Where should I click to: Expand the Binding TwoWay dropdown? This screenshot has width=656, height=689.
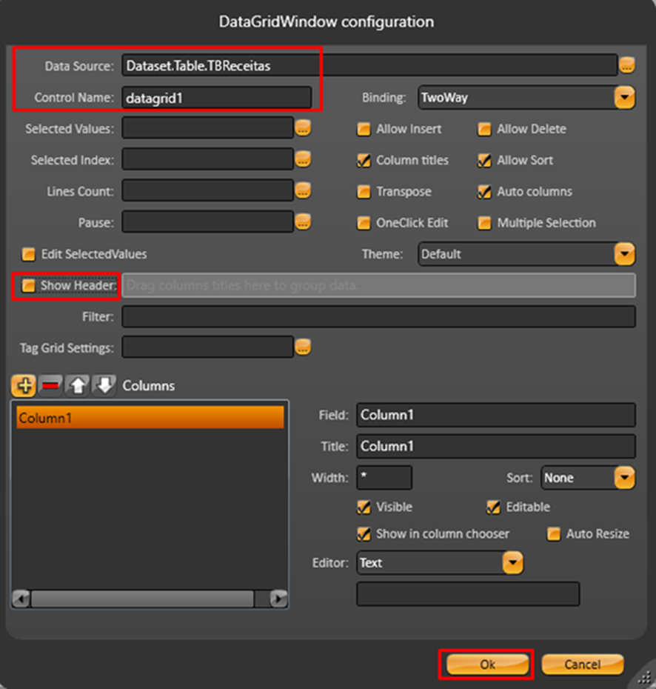[x=624, y=97]
